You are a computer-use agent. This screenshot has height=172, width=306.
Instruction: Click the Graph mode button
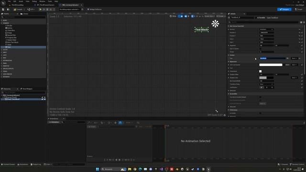(299, 10)
